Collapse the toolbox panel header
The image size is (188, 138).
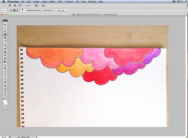[5, 21]
